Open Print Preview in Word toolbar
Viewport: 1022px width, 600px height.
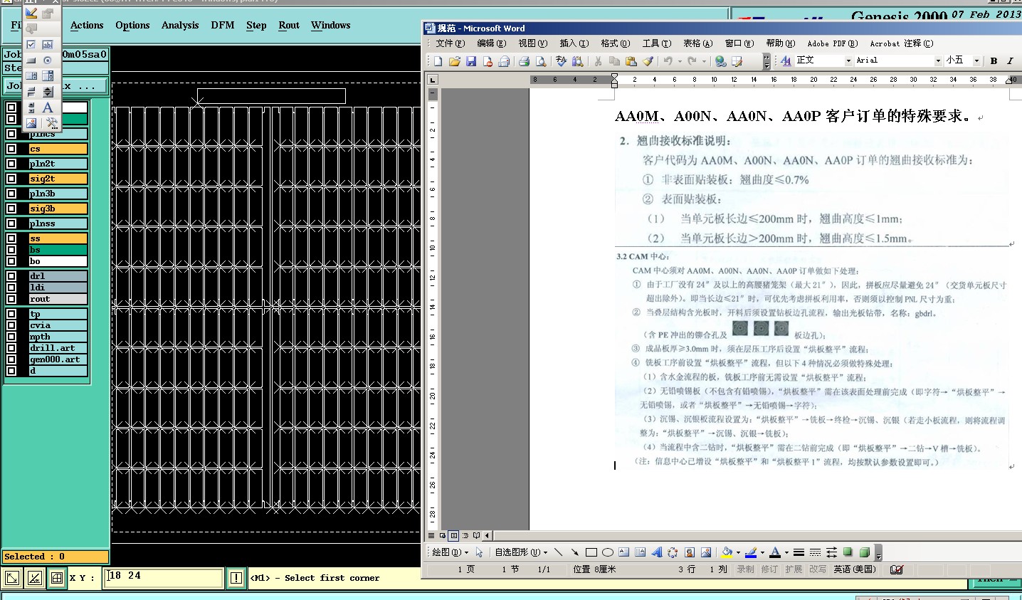point(541,61)
